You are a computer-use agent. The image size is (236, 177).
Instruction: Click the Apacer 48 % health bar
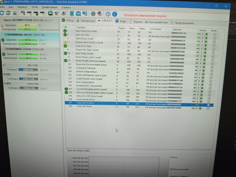[x=27, y=25]
